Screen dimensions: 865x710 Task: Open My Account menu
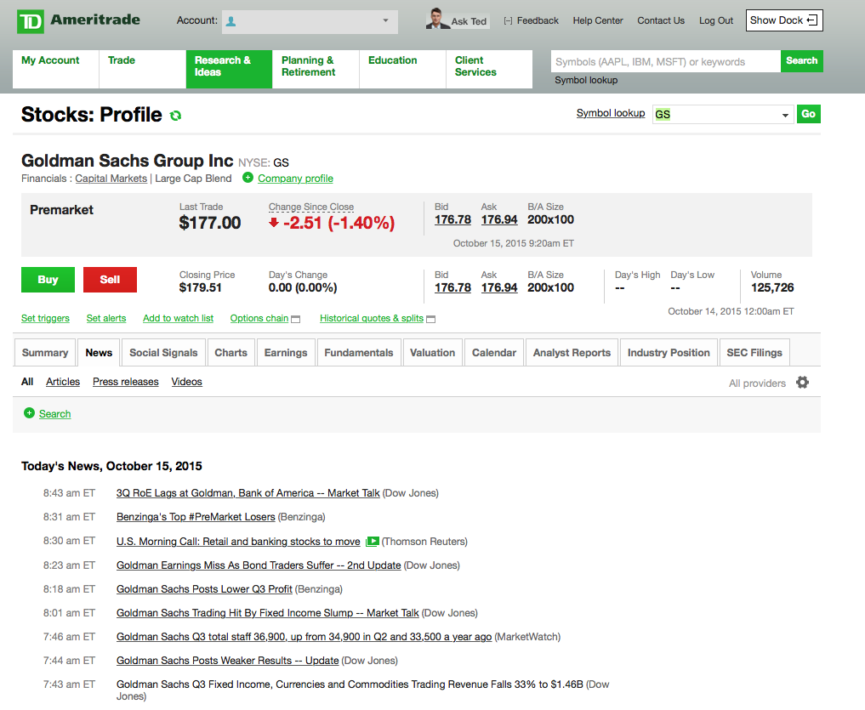(x=56, y=69)
